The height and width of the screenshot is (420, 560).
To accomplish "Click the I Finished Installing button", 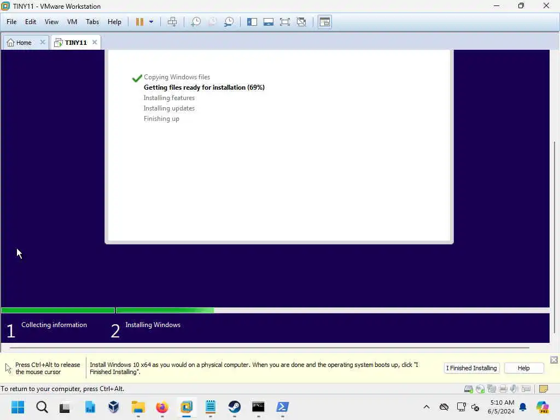I will tap(471, 368).
